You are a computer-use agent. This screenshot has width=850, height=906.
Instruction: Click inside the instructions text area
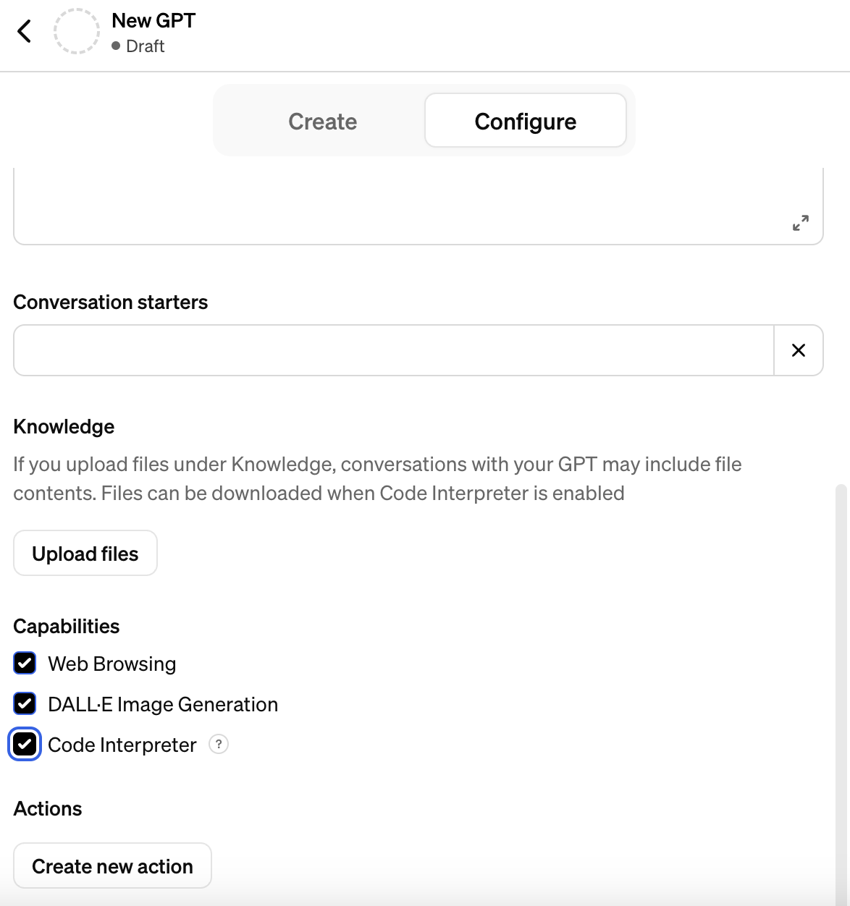[x=418, y=206]
